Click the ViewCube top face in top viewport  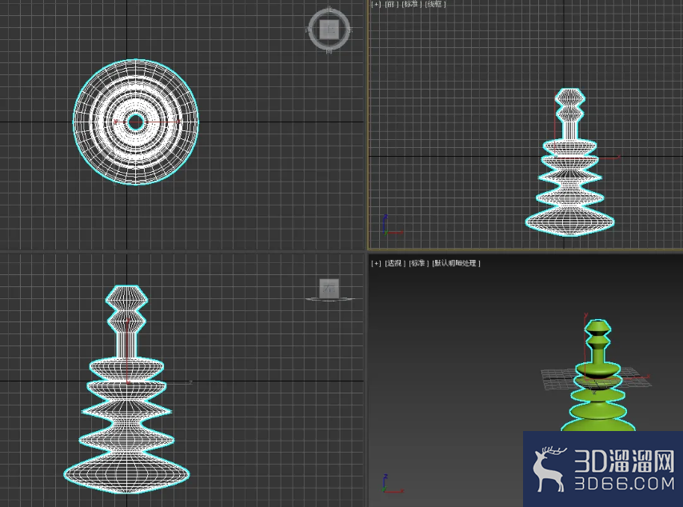330,30
